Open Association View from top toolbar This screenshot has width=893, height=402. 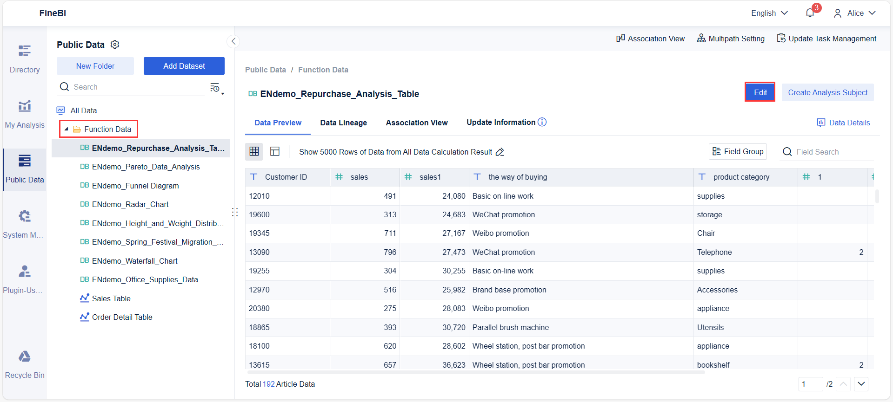[650, 39]
